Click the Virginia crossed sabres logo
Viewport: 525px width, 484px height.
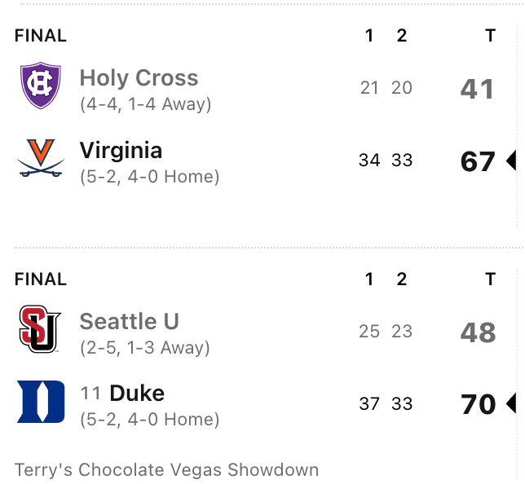tap(40, 158)
